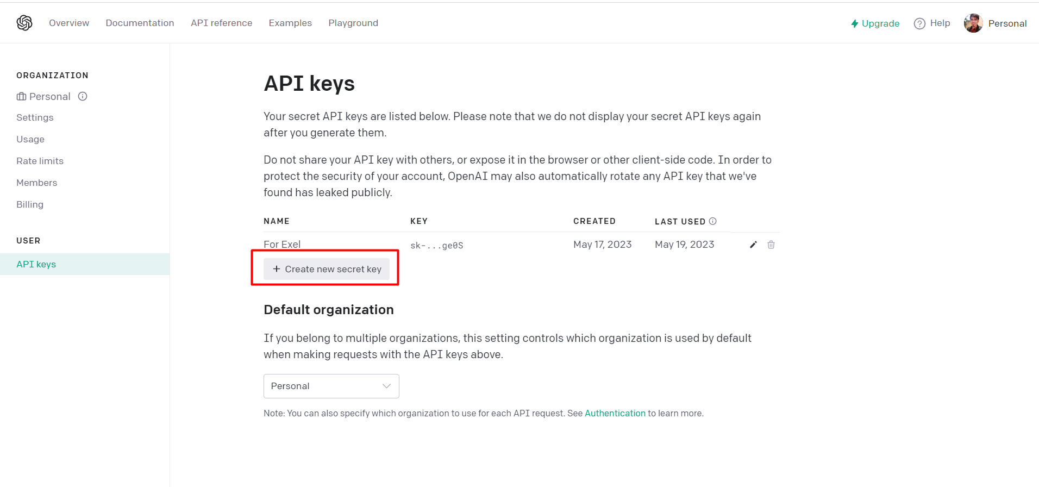Click the user avatar picture
Image resolution: width=1039 pixels, height=487 pixels.
point(973,23)
